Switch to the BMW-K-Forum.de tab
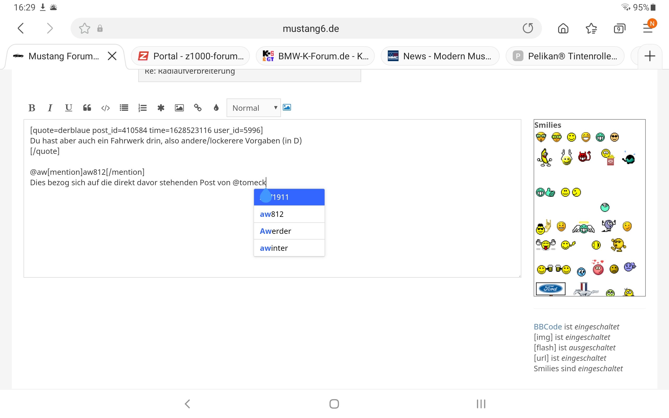 [315, 56]
